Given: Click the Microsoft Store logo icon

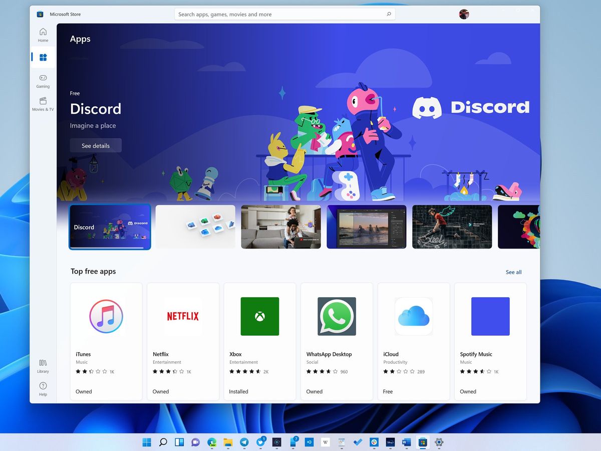Looking at the screenshot, I should (x=39, y=14).
